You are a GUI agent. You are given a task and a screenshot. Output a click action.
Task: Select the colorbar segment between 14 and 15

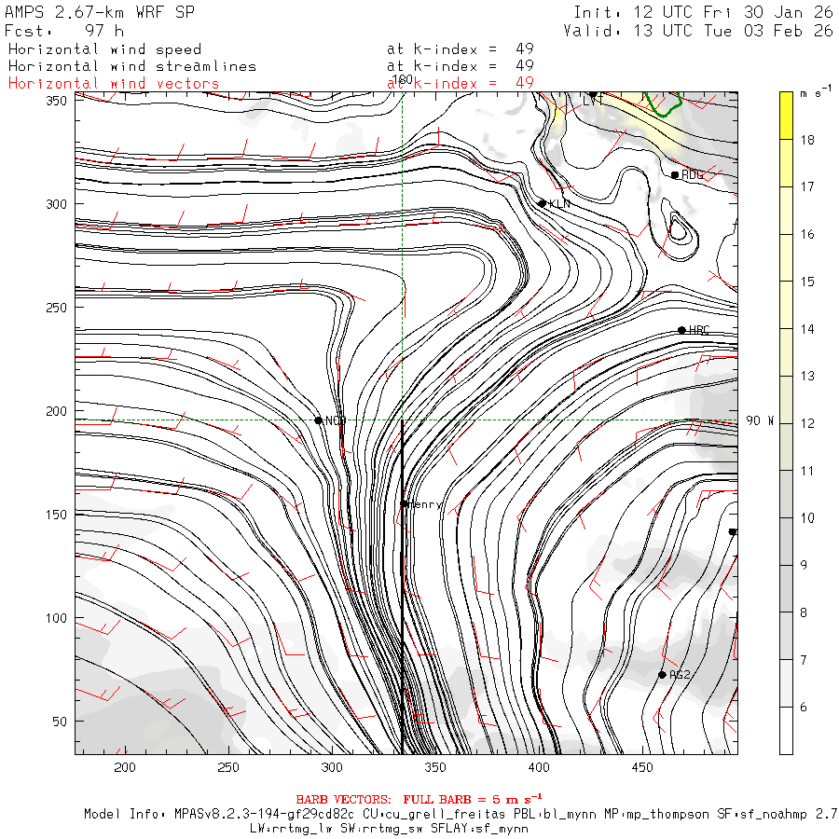pos(786,305)
